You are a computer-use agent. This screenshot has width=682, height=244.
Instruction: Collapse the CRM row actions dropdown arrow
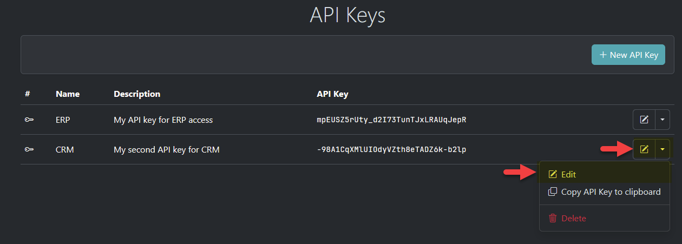click(662, 149)
